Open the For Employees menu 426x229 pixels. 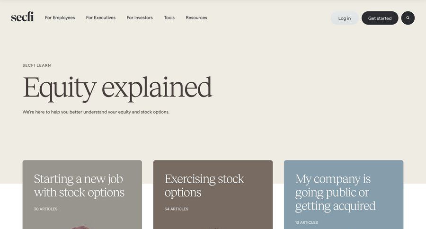coord(60,18)
